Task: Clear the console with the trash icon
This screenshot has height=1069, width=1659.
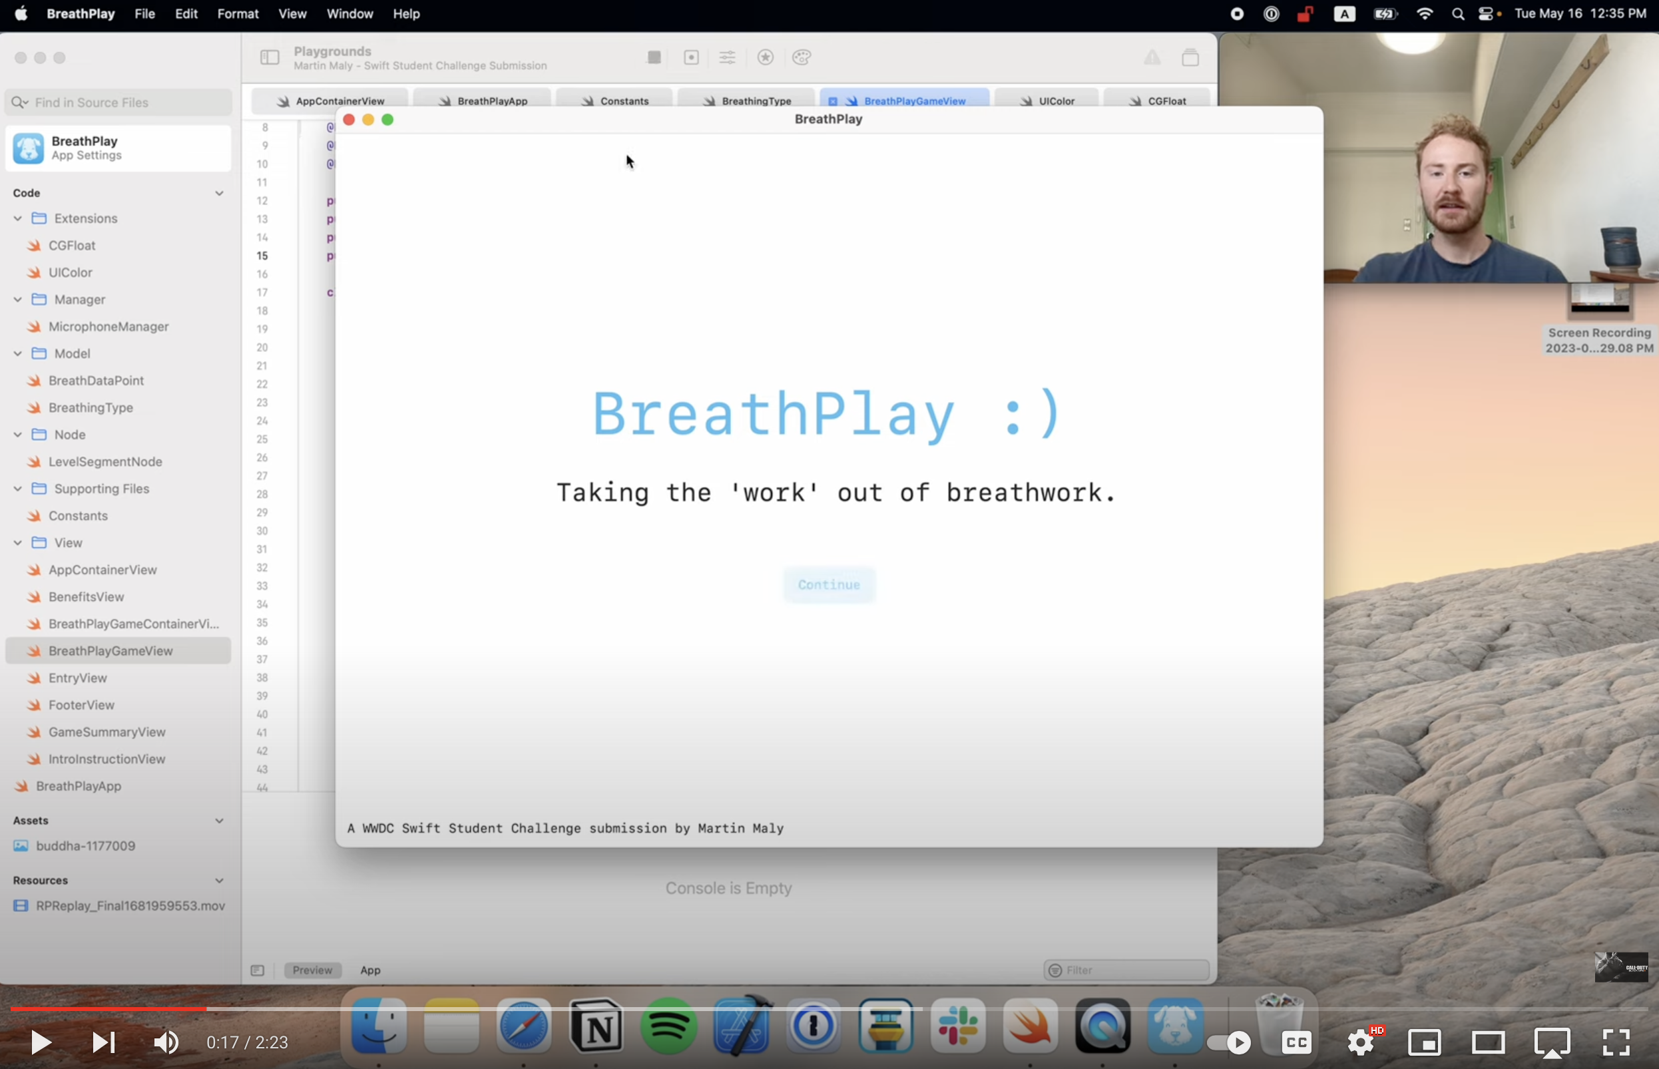Action: [1190, 58]
